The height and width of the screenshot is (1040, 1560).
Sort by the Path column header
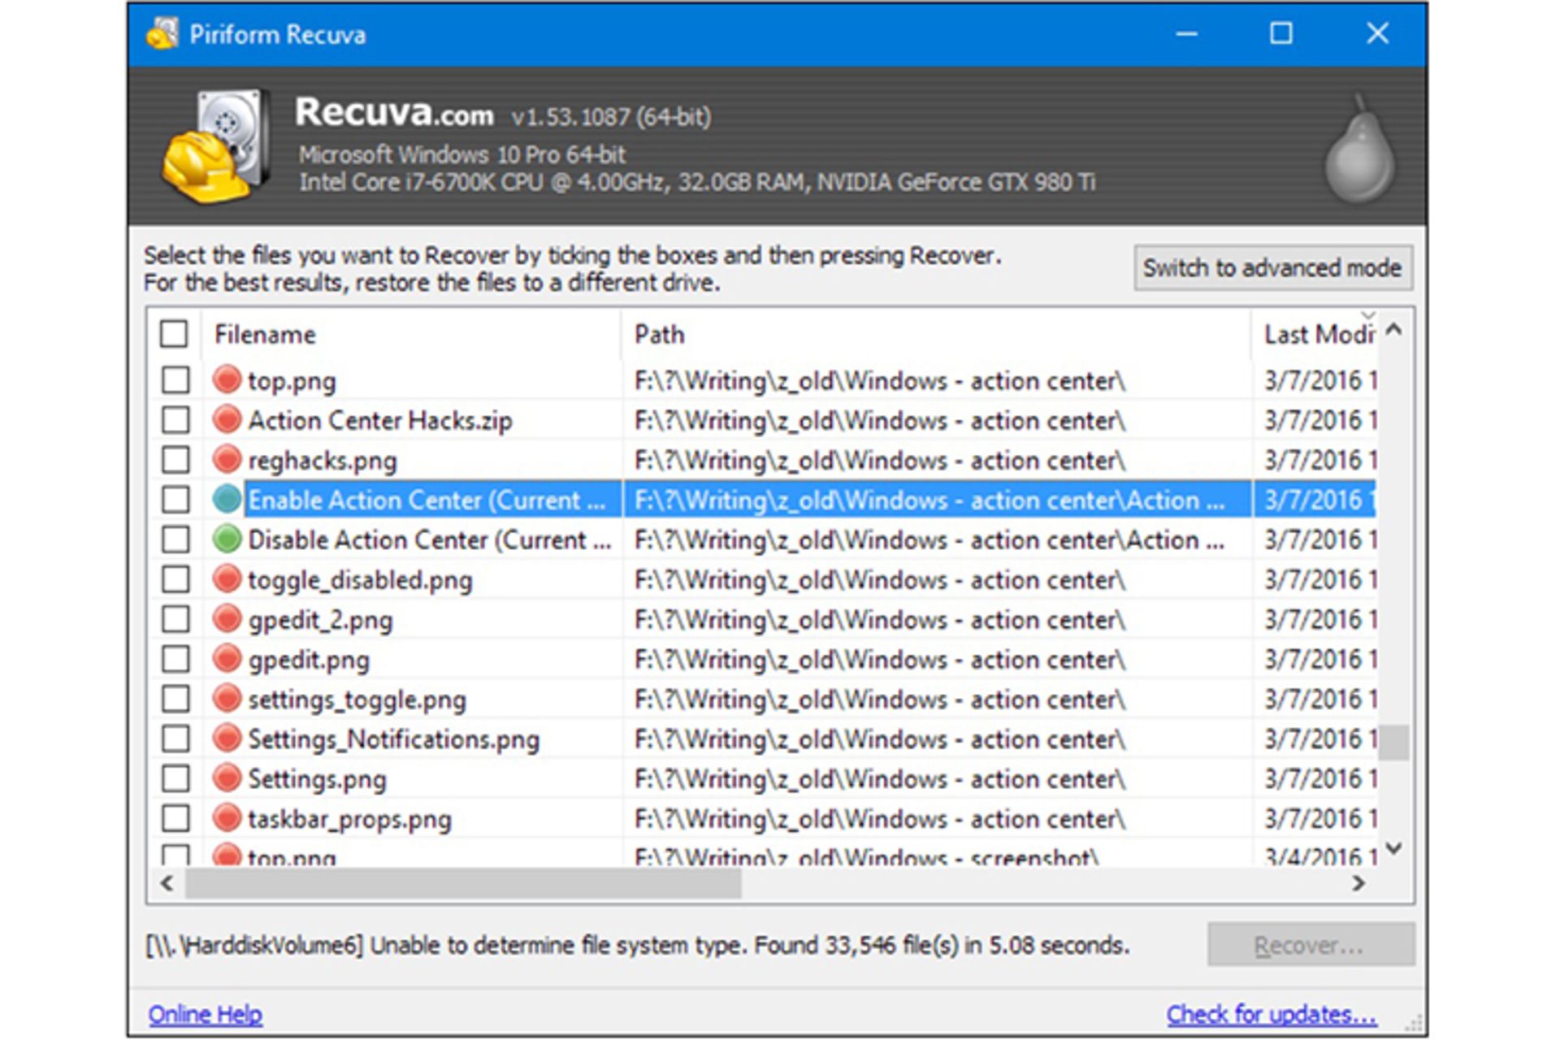(x=936, y=334)
